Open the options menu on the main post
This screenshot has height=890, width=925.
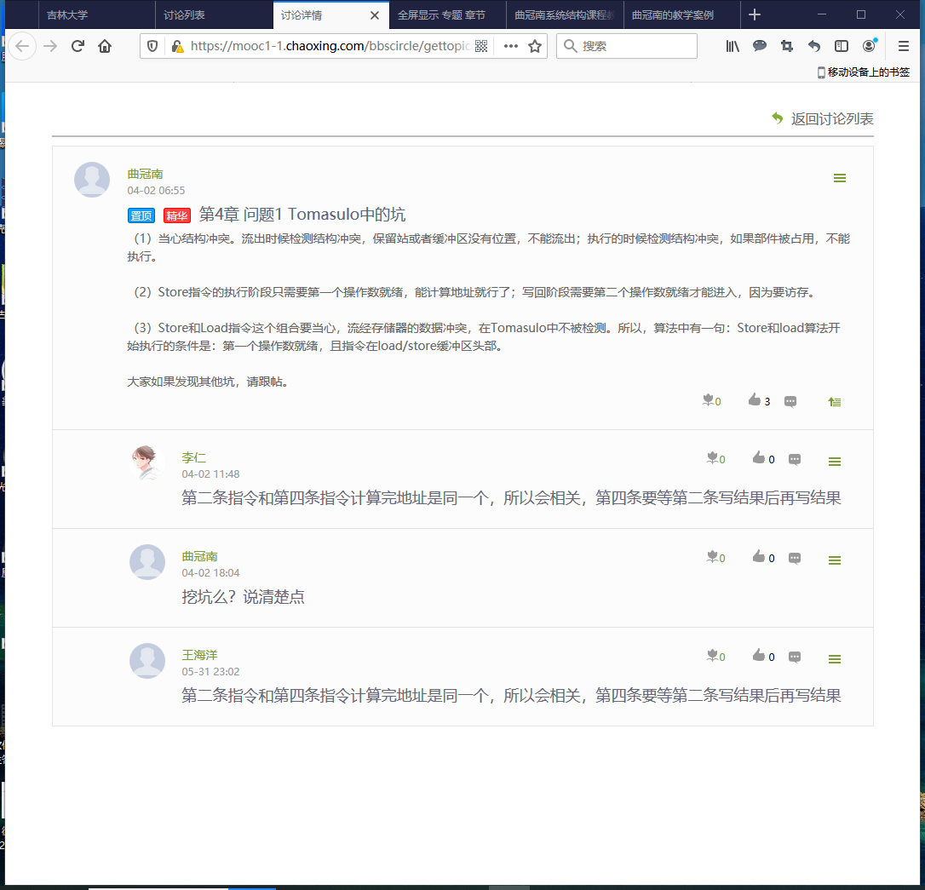pyautogui.click(x=840, y=178)
